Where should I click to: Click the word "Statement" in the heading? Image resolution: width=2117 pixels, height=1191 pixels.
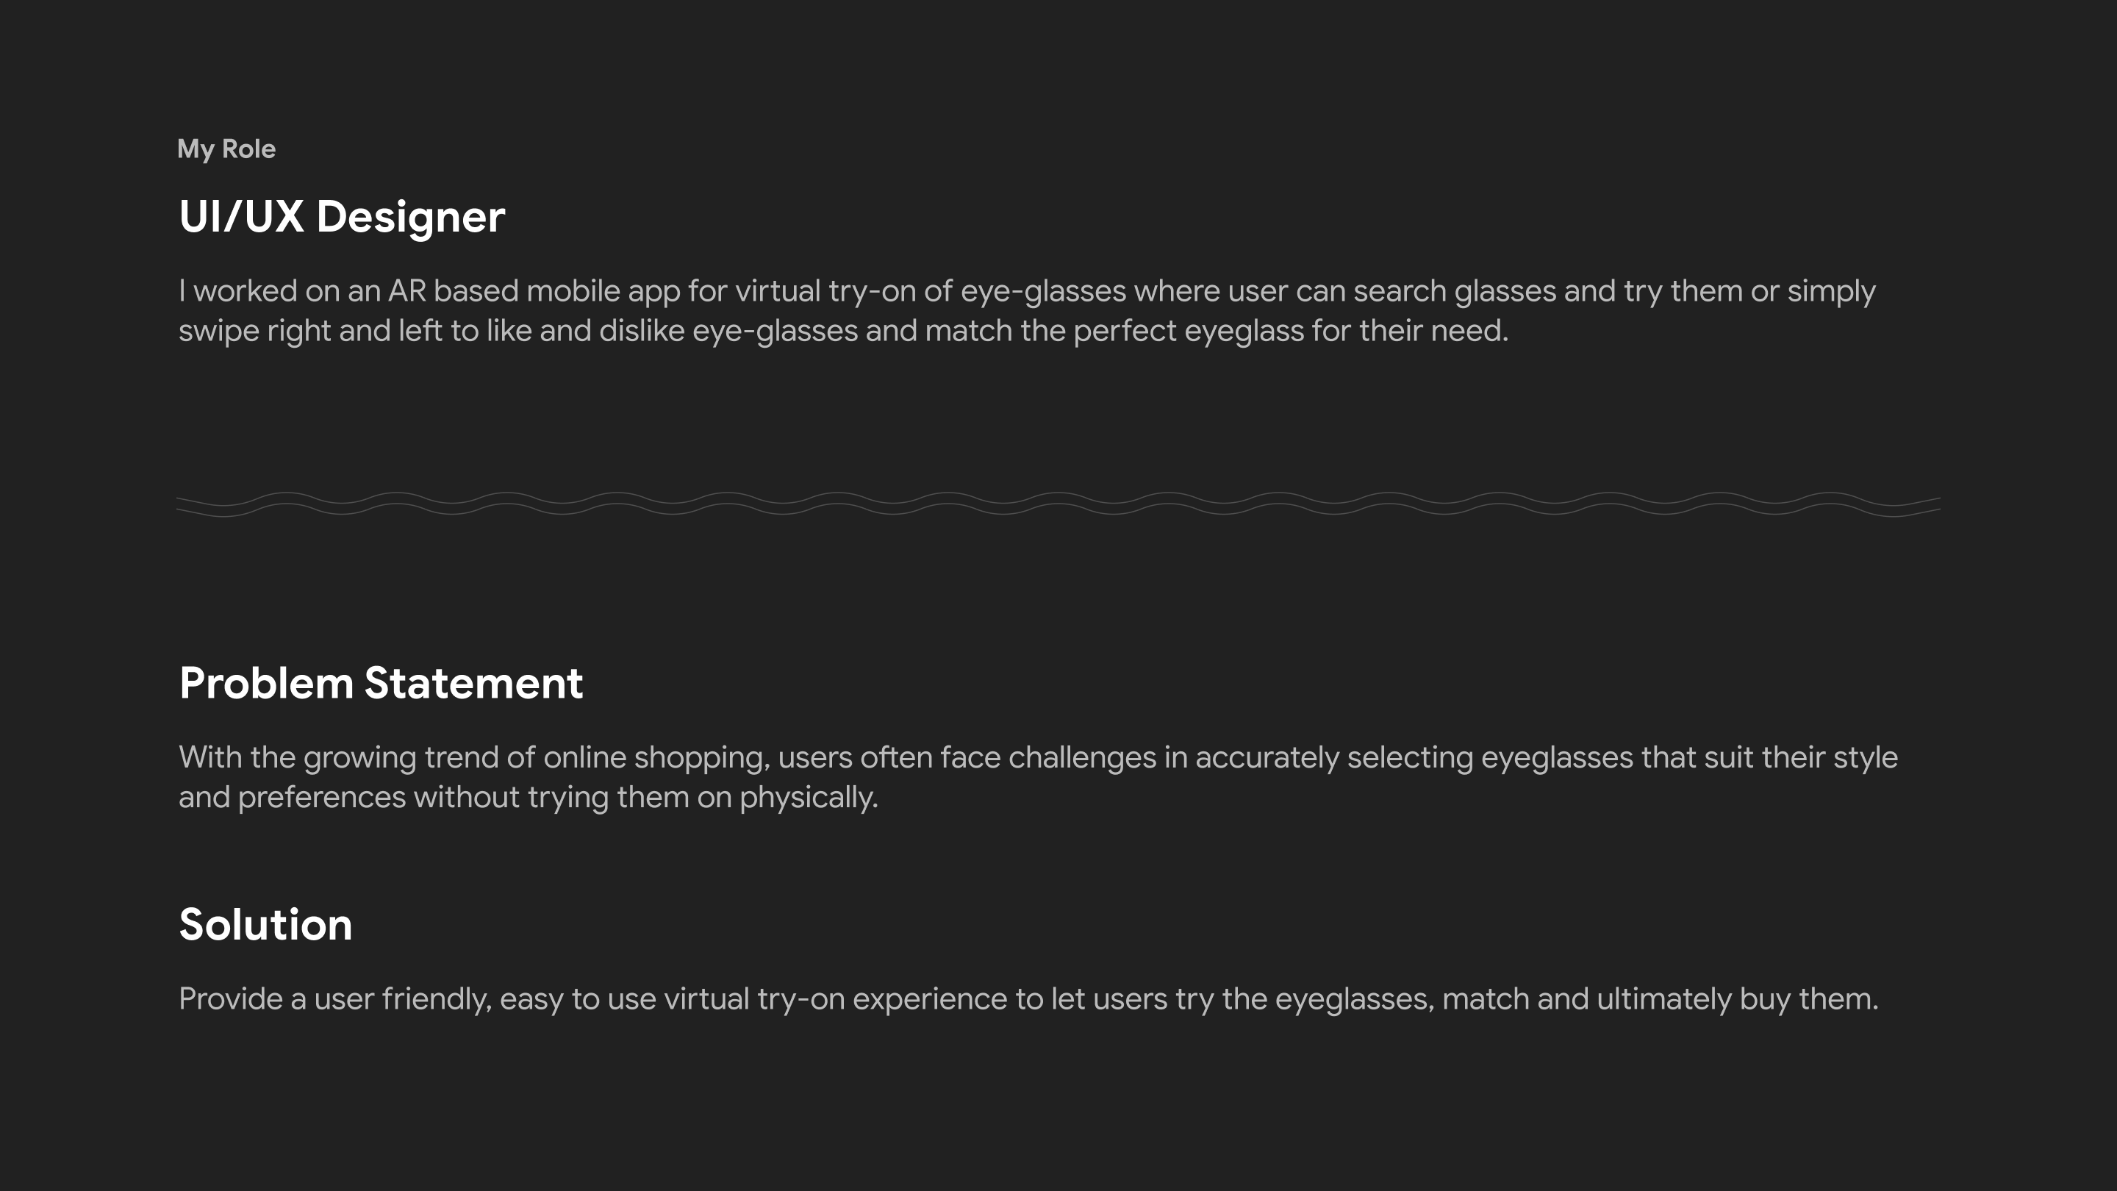[x=473, y=683]
